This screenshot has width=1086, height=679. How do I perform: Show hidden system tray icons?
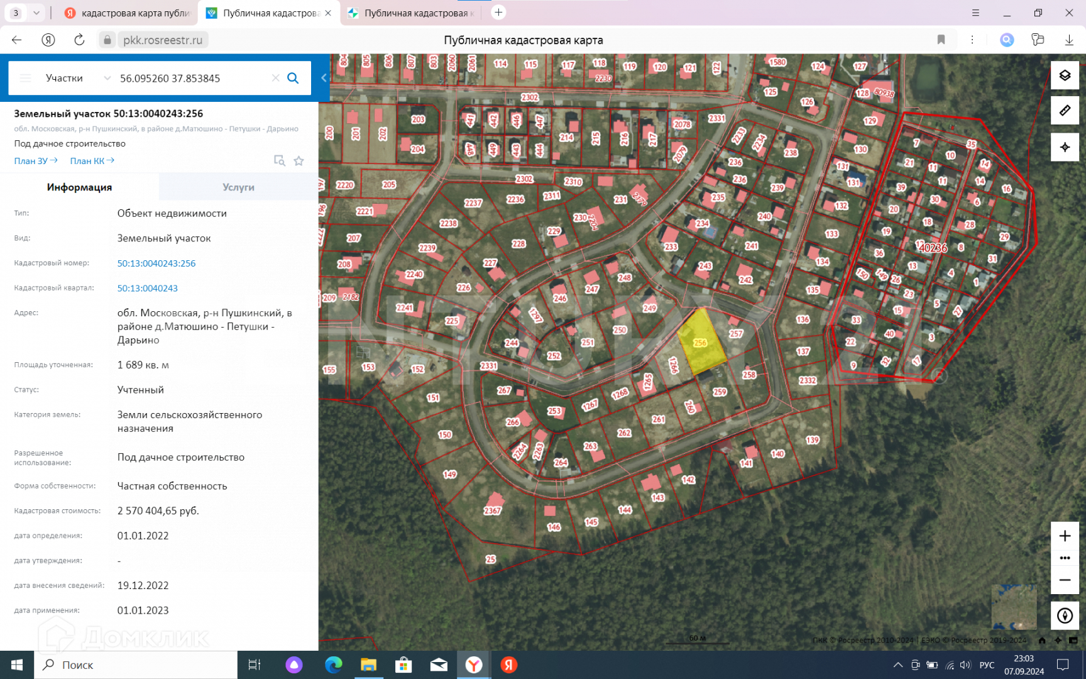click(x=898, y=665)
